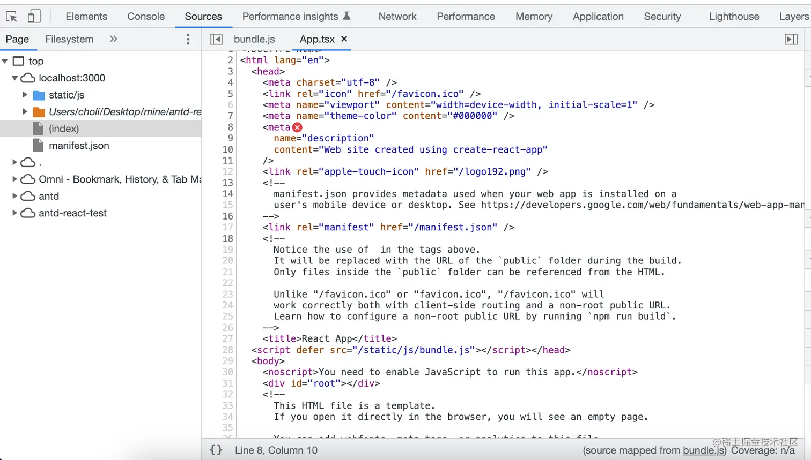Click the folder icon for static/js

point(39,95)
